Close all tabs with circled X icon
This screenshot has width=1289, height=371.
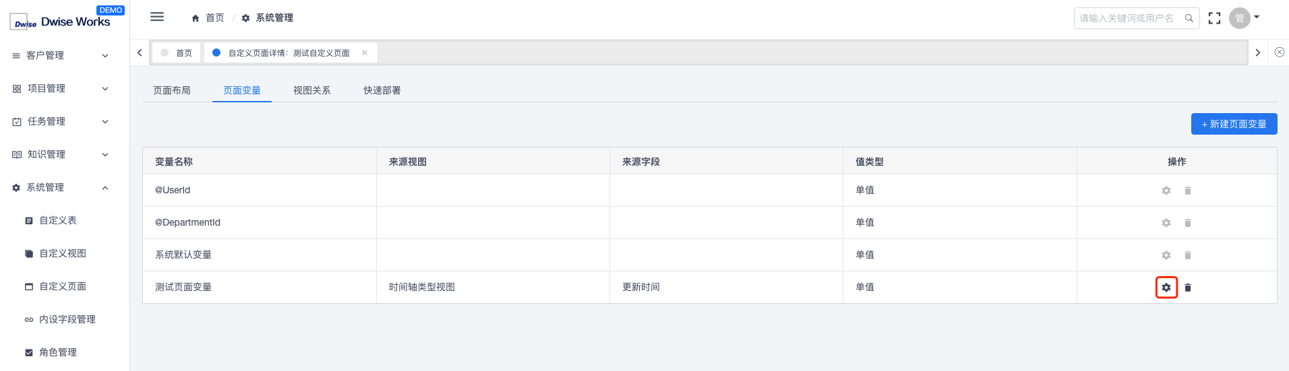pyautogui.click(x=1280, y=53)
